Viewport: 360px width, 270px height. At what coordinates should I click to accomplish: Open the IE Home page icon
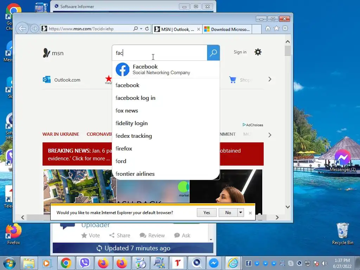point(268,28)
